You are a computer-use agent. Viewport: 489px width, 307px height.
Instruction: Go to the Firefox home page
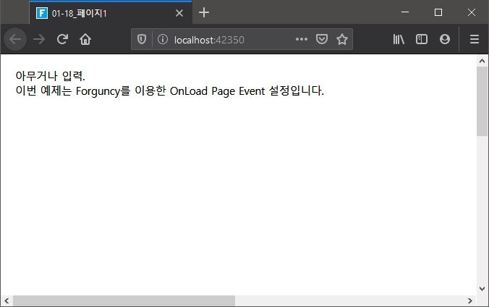pyautogui.click(x=85, y=40)
